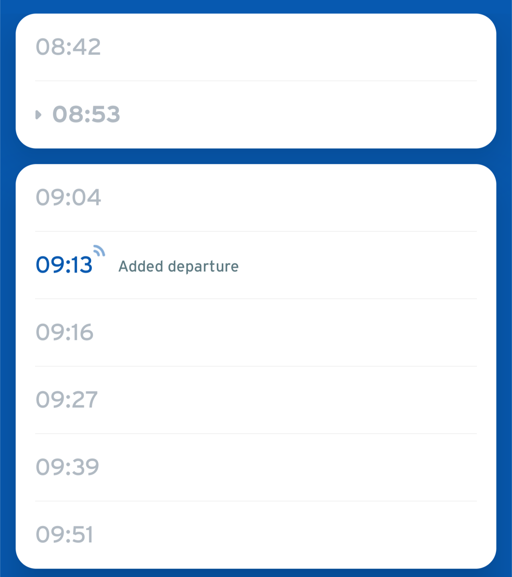Select the bold 08:53 departure time
The width and height of the screenshot is (512, 577).
coord(86,114)
